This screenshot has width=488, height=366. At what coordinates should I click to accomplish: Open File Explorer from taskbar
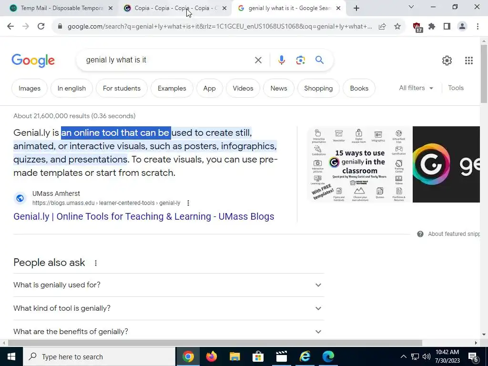234,356
